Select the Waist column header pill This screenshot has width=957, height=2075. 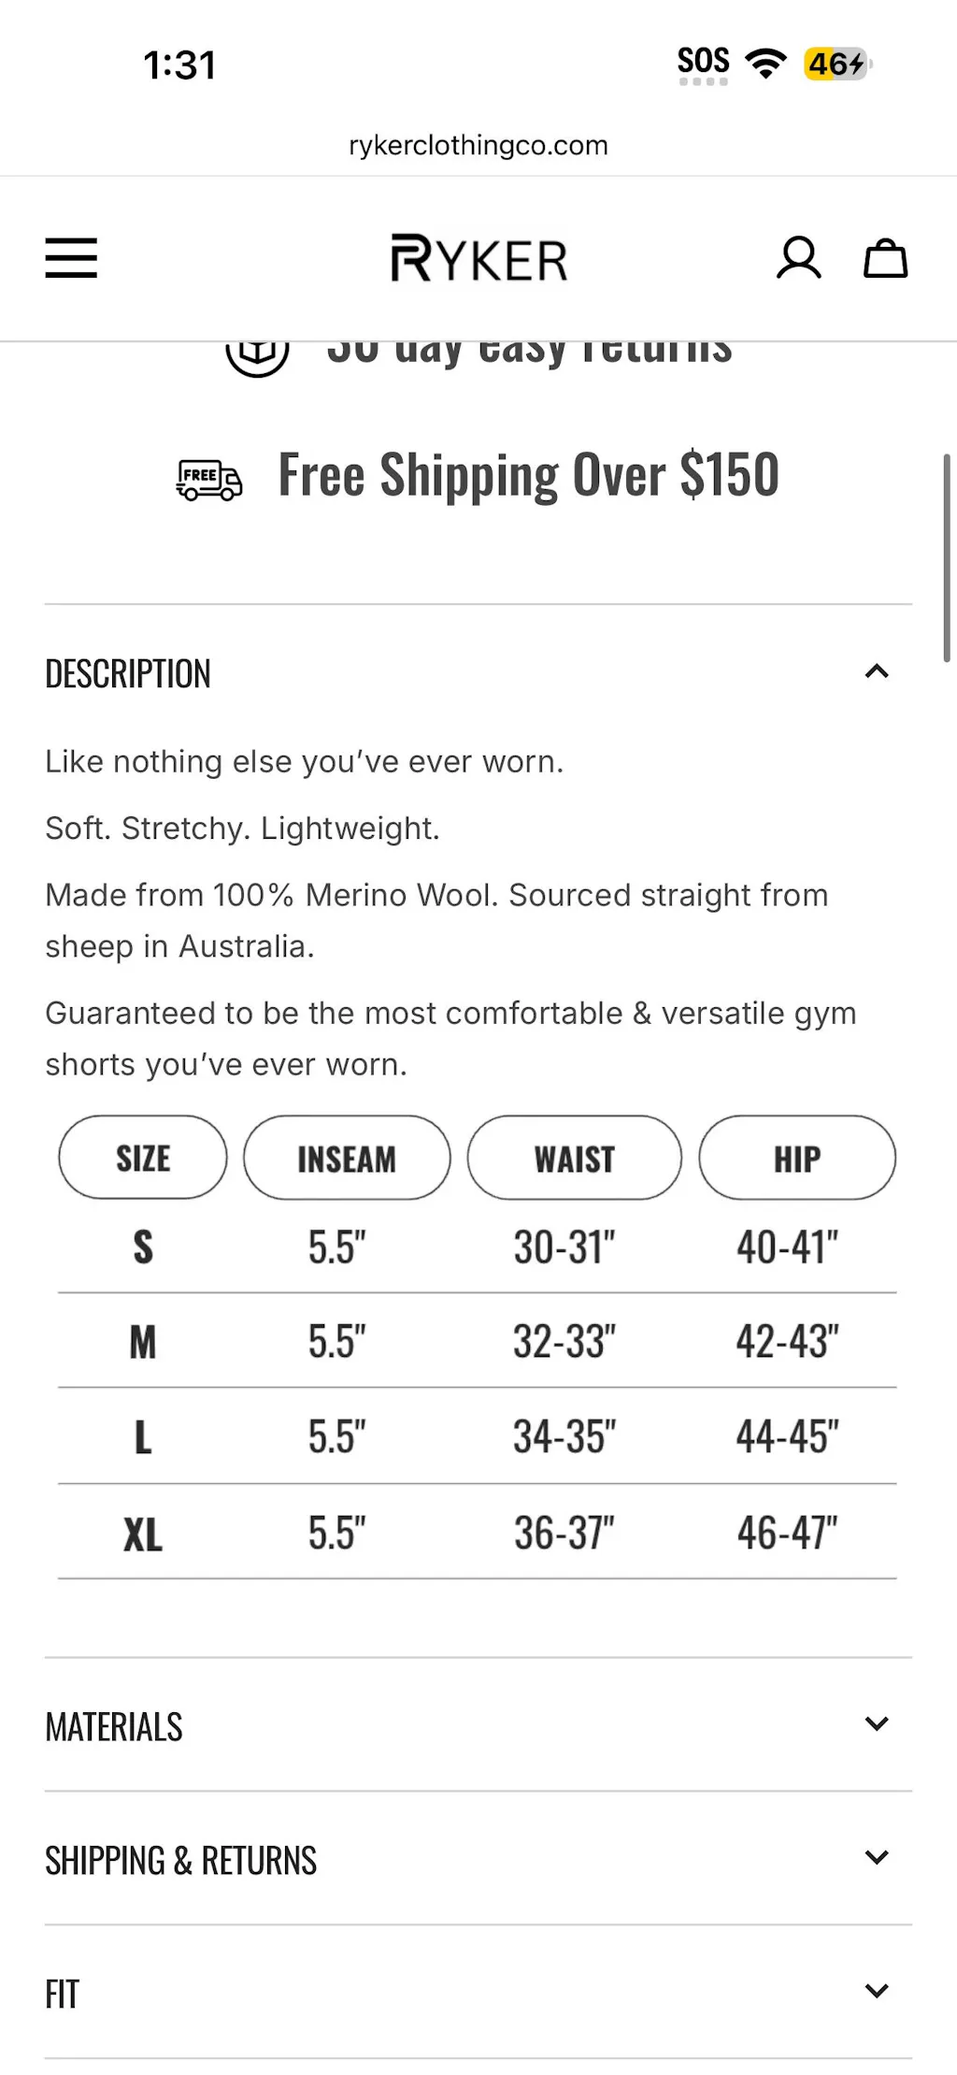pos(574,1158)
